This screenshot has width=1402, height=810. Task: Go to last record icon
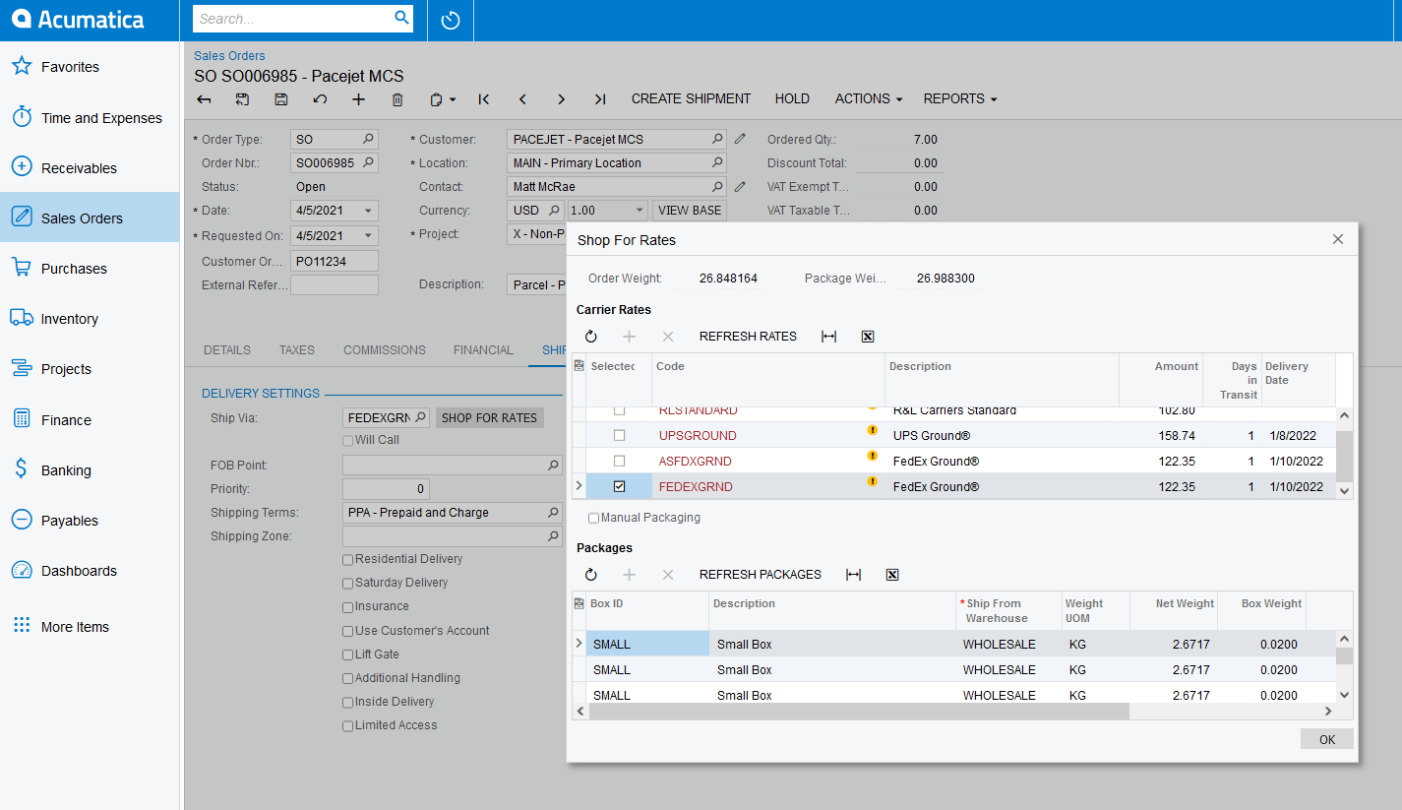pyautogui.click(x=599, y=99)
